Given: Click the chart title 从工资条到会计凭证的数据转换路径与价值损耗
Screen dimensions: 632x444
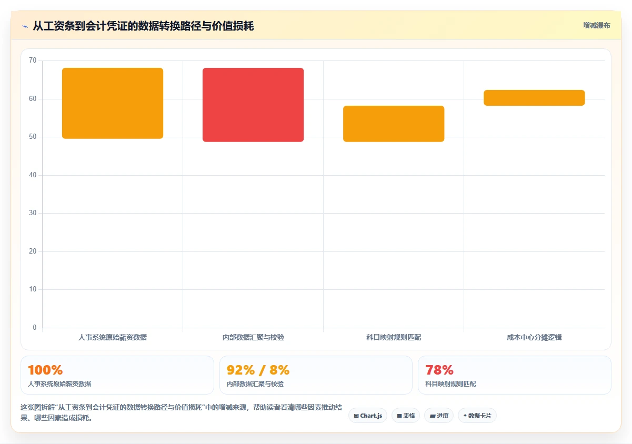Looking at the screenshot, I should coord(143,26).
